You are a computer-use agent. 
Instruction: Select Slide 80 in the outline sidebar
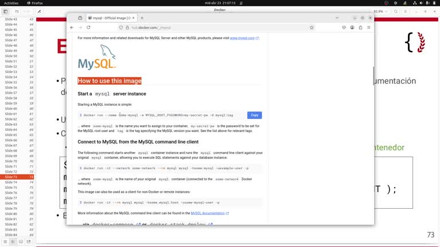coord(17,214)
